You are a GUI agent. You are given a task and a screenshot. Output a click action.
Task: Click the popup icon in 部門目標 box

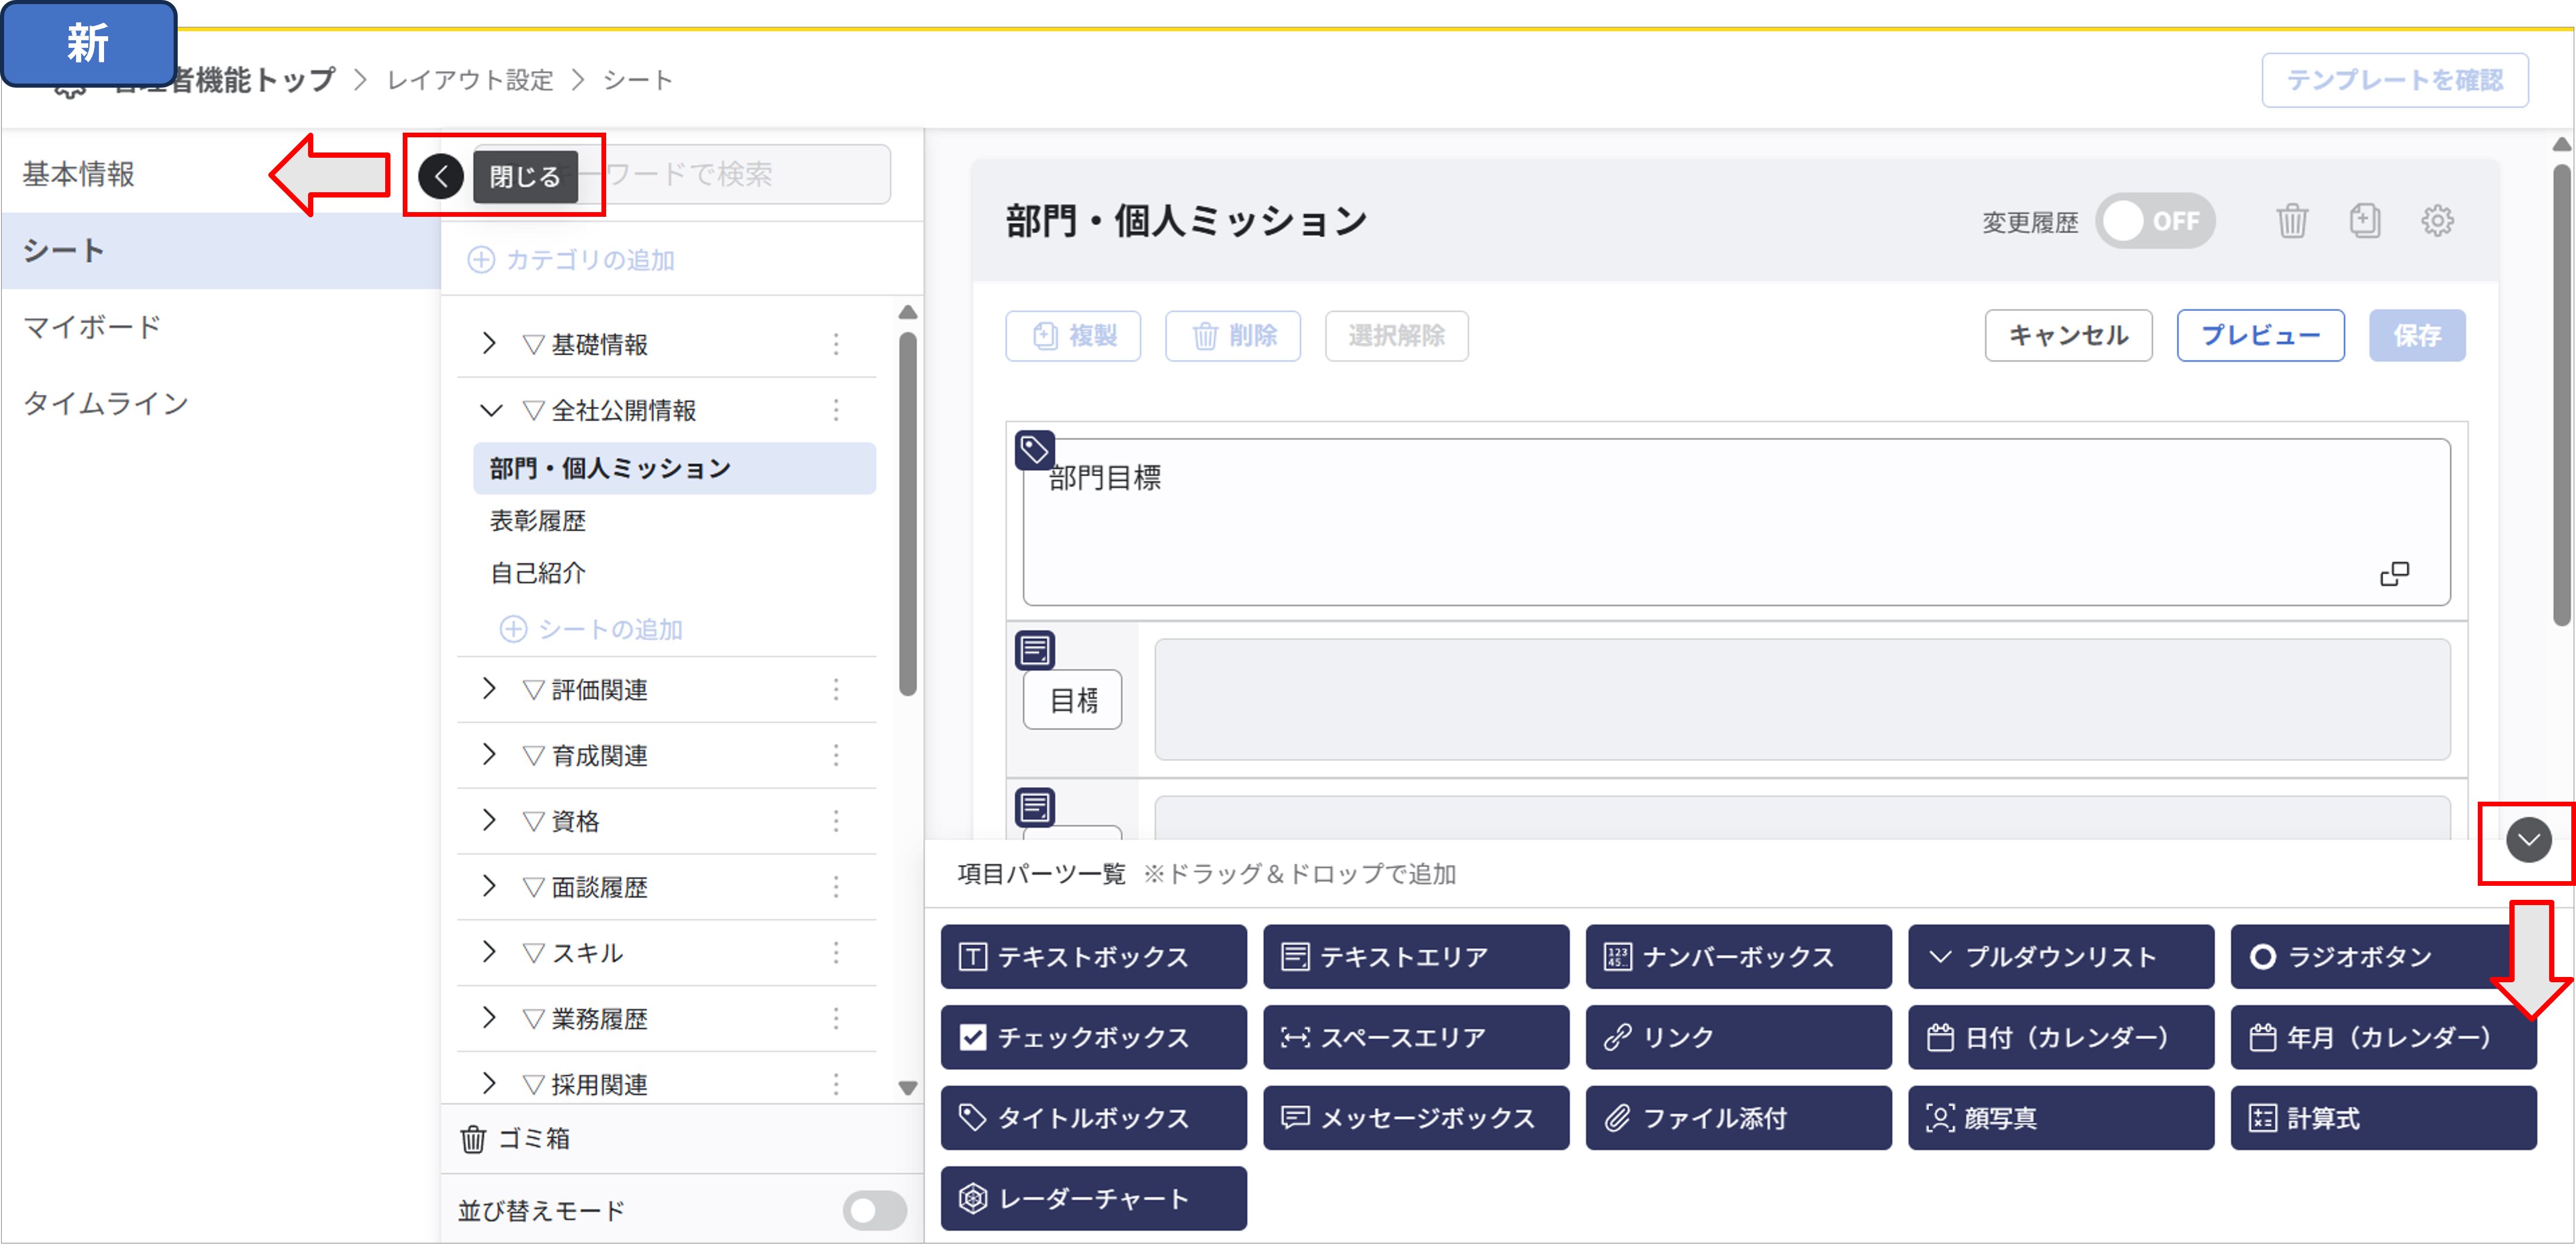[2394, 574]
